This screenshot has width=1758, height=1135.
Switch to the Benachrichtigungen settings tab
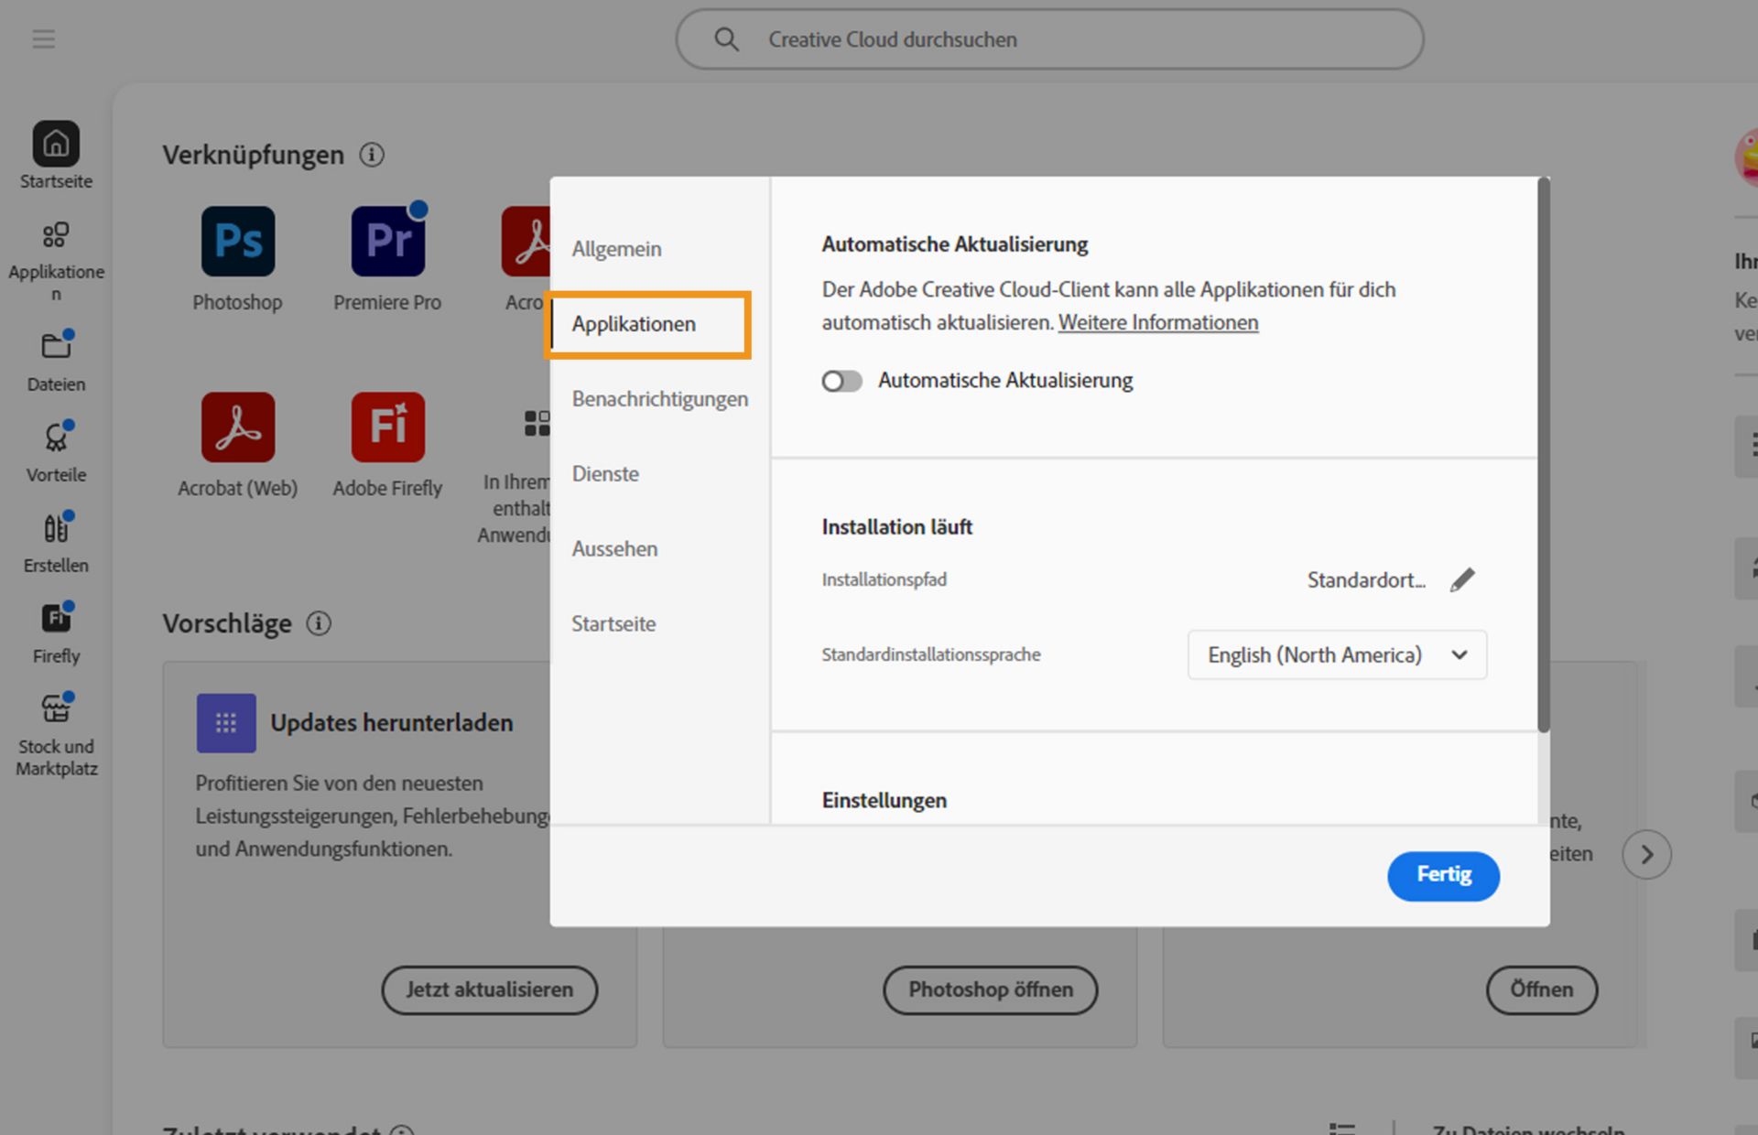pos(659,399)
